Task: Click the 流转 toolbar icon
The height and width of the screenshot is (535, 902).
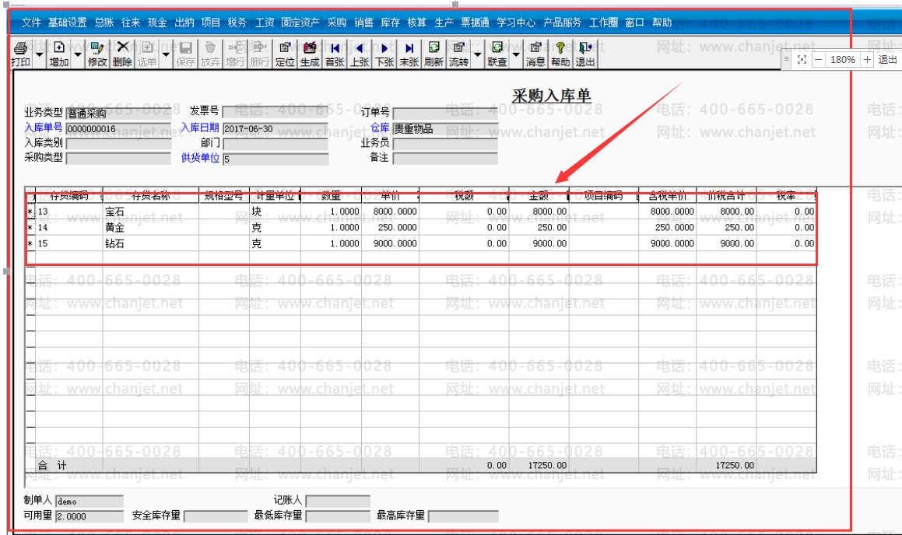Action: [458, 54]
